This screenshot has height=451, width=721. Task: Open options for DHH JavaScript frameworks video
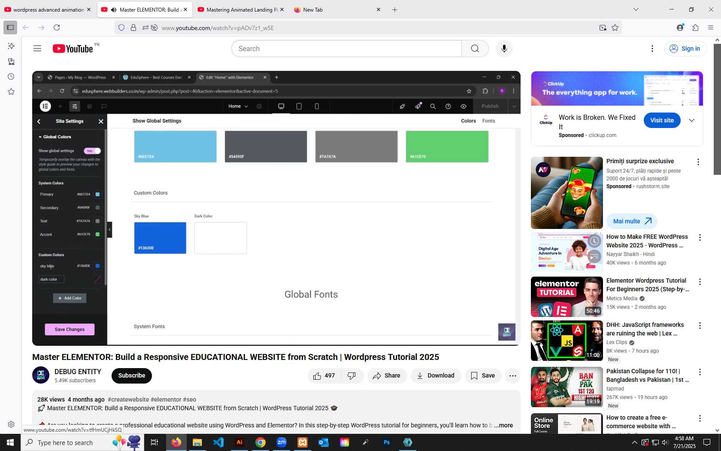pos(700,326)
